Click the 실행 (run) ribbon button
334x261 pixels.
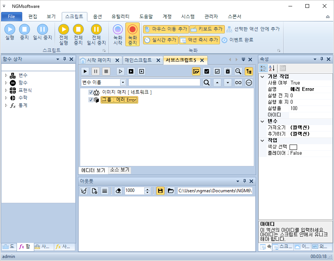(10, 32)
